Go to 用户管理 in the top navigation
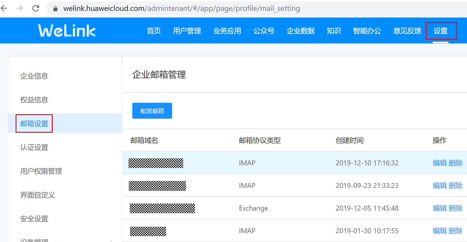 (x=187, y=31)
